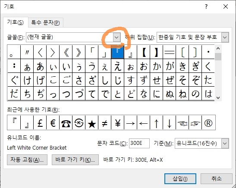236x188 pixels.
Task: Choose the registered ® recent symbol
Action: pos(208,122)
